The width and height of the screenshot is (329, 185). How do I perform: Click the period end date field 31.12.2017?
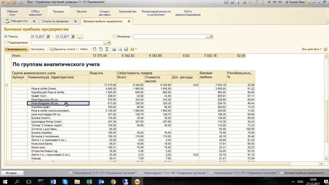[x=63, y=36]
